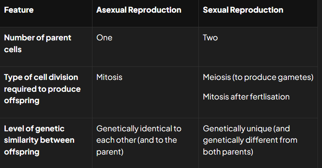
Task: Click the Mitosis after fertlisation text
Action: click(x=246, y=97)
